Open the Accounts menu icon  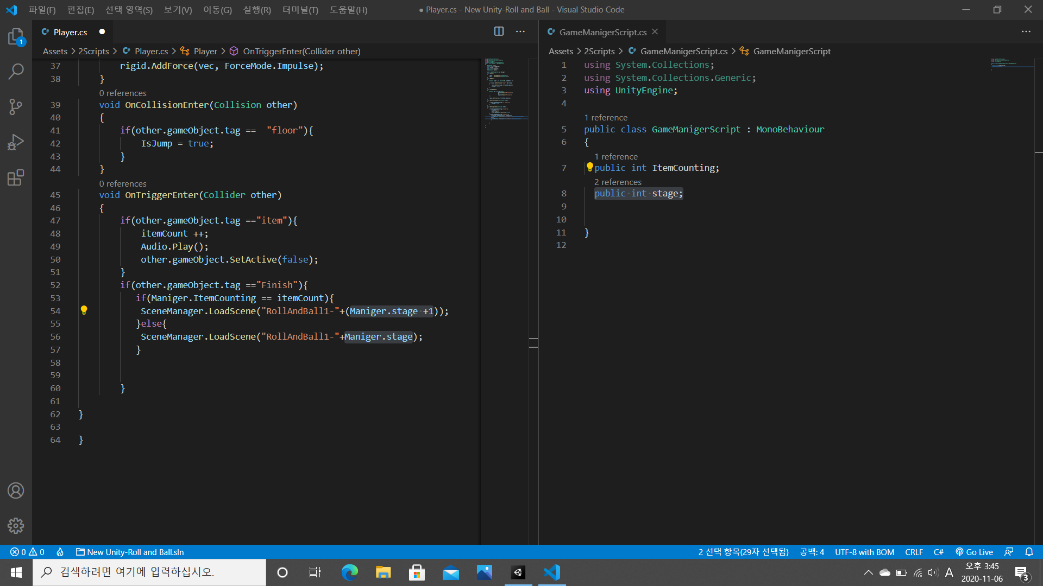(16, 491)
